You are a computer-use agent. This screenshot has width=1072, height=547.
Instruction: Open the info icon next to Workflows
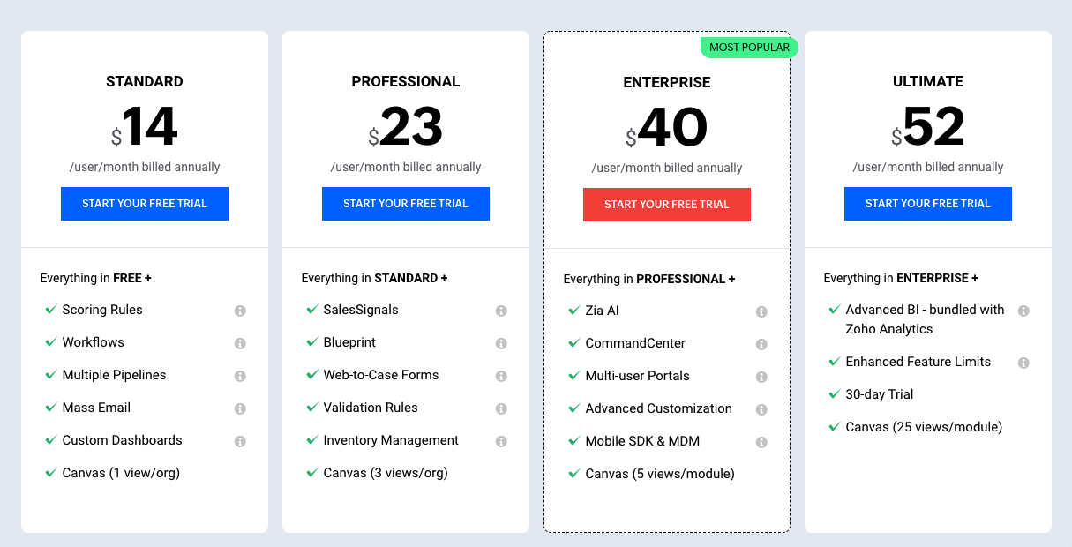coord(240,344)
